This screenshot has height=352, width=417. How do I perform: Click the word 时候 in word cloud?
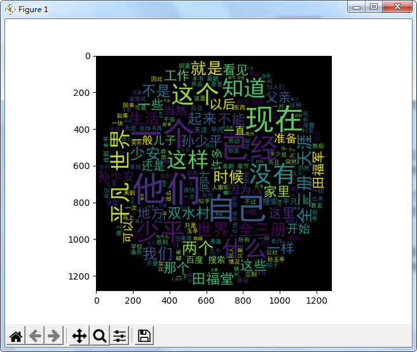point(229,177)
